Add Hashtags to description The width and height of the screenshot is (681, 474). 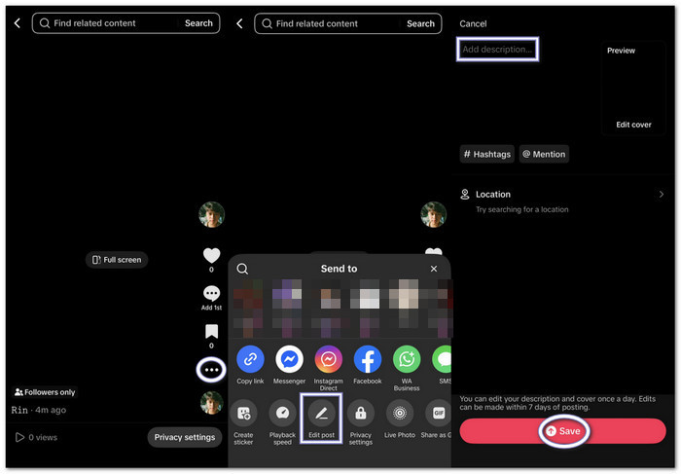coord(486,154)
